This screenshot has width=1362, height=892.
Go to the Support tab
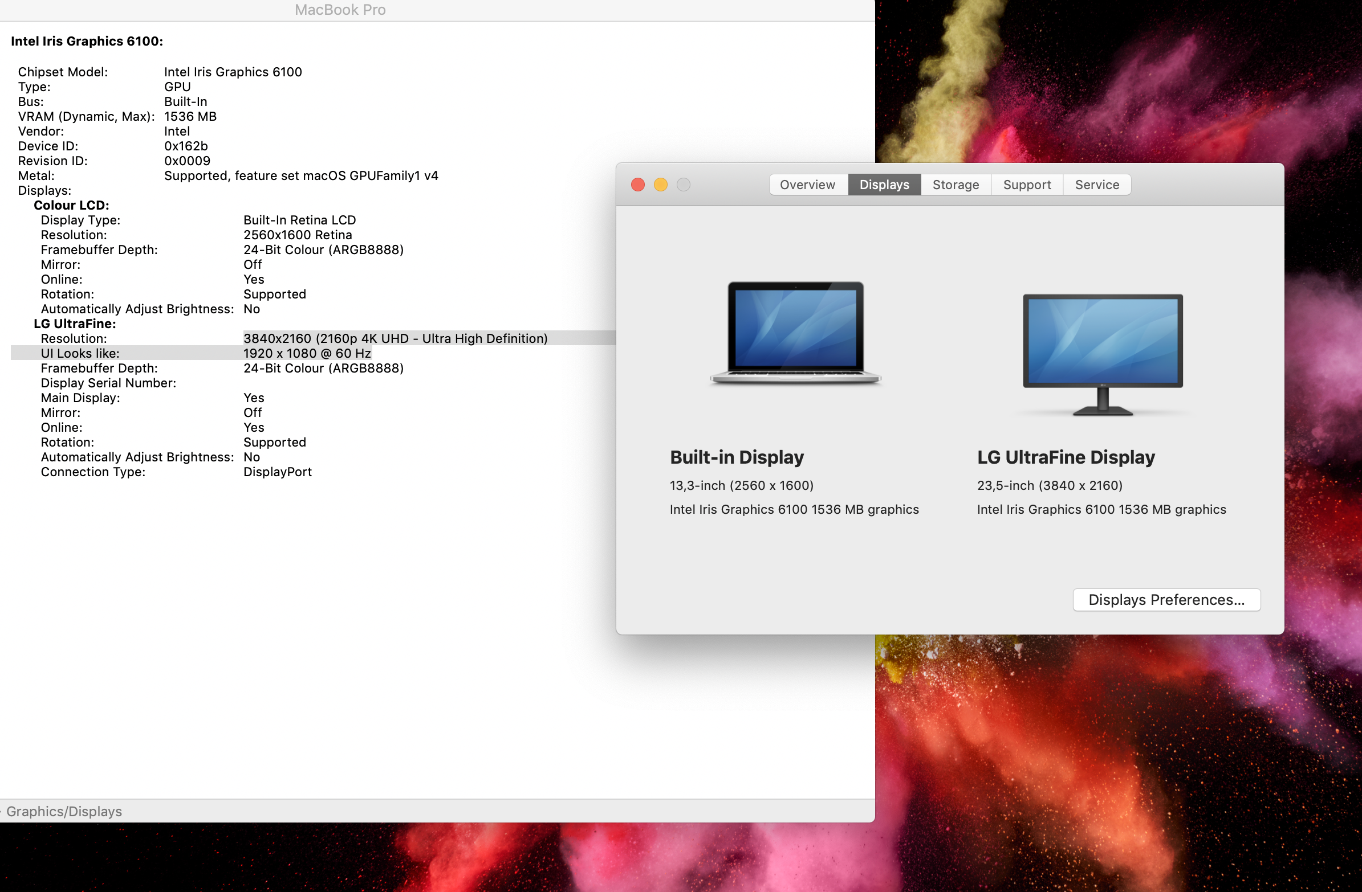1027,185
